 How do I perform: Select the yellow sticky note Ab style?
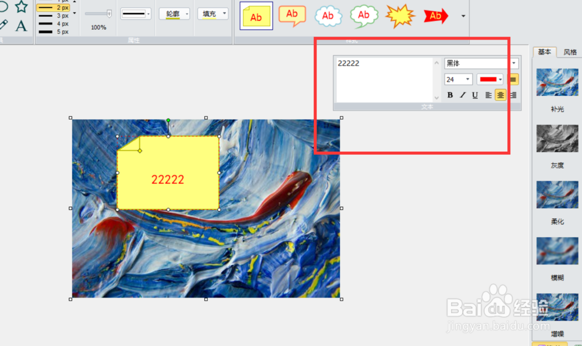tap(256, 16)
